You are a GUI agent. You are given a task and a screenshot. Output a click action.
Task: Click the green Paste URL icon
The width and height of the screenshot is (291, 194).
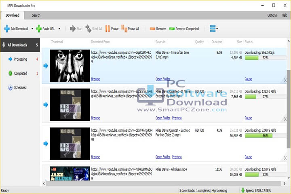click(39, 29)
